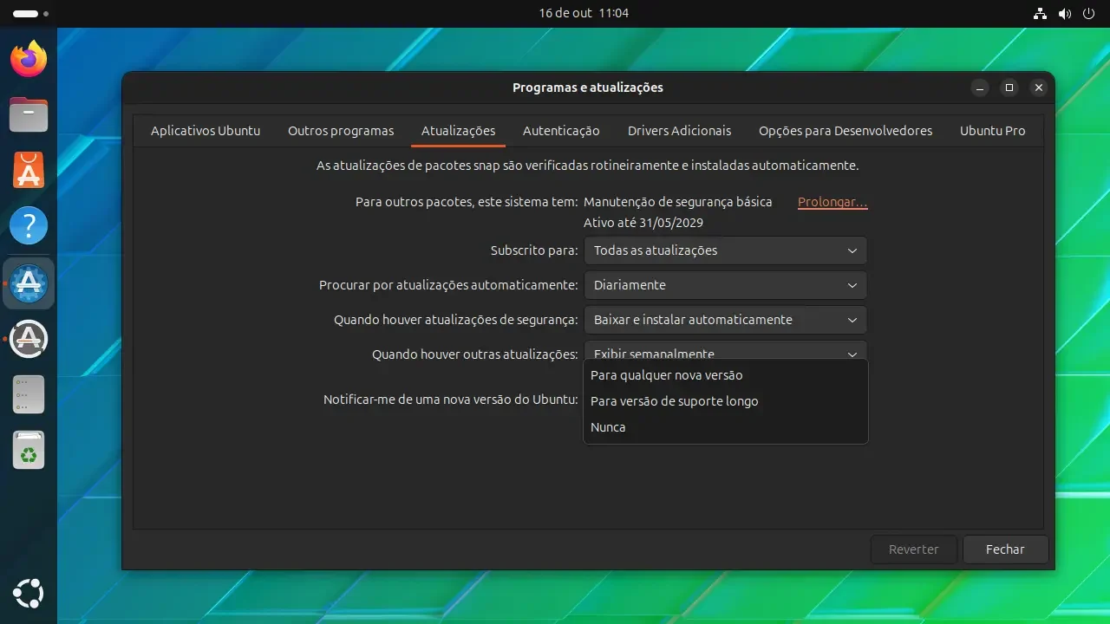Click the network status icon
Image resolution: width=1110 pixels, height=624 pixels.
[x=1041, y=14]
